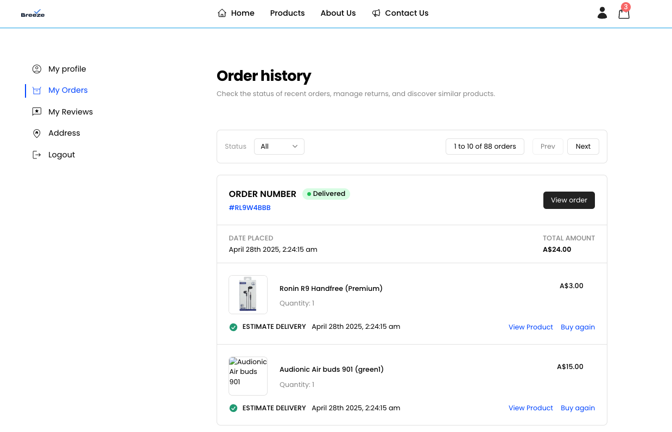This screenshot has width=672, height=432.
Task: Click the Address location pin icon
Action: click(36, 133)
